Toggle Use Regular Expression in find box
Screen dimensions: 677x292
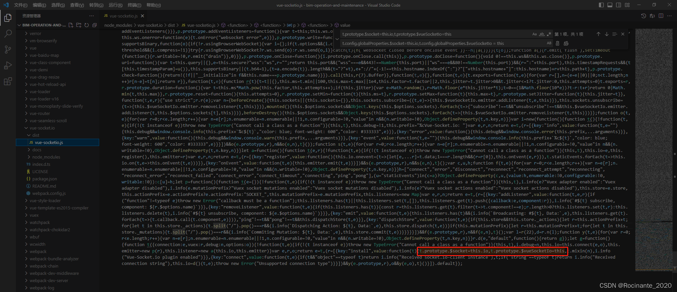549,34
